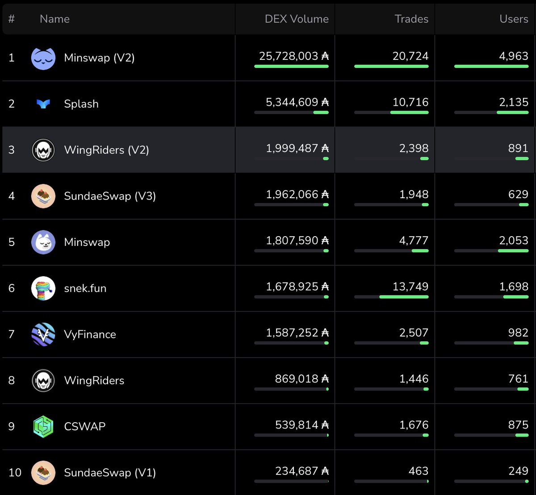
Task: Click the Minswap (V2) cat logo icon
Action: pos(43,58)
